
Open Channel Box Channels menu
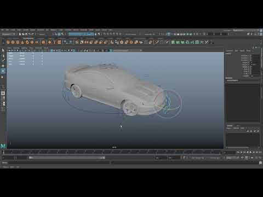click(x=230, y=50)
